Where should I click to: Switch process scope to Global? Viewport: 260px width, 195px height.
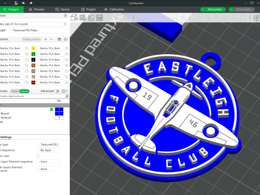15,91
